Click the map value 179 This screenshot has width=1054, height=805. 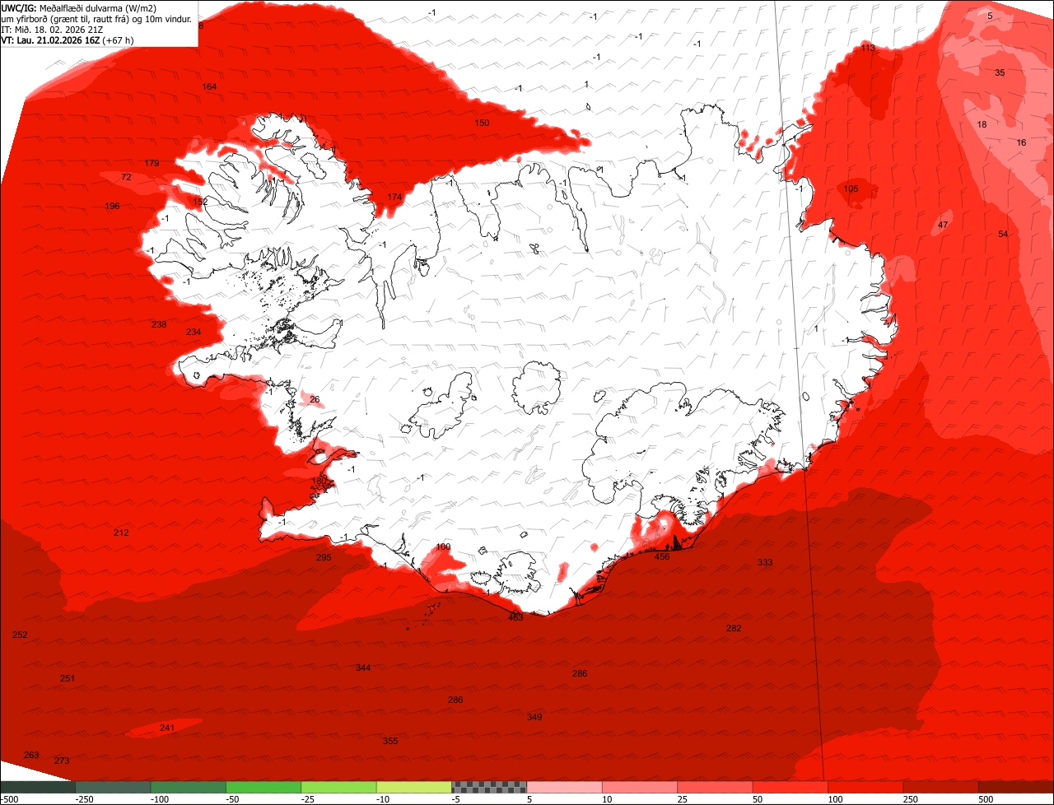pyautogui.click(x=152, y=163)
